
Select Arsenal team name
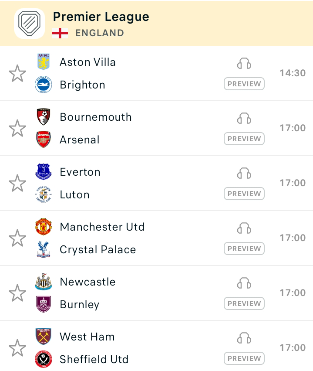pyautogui.click(x=80, y=140)
